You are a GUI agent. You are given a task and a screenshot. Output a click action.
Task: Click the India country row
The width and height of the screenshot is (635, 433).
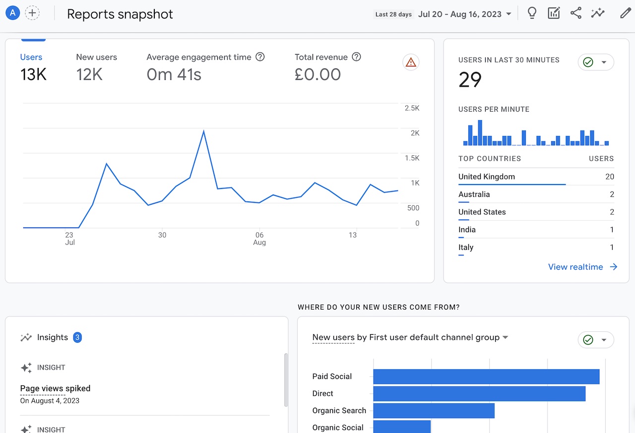(x=536, y=230)
